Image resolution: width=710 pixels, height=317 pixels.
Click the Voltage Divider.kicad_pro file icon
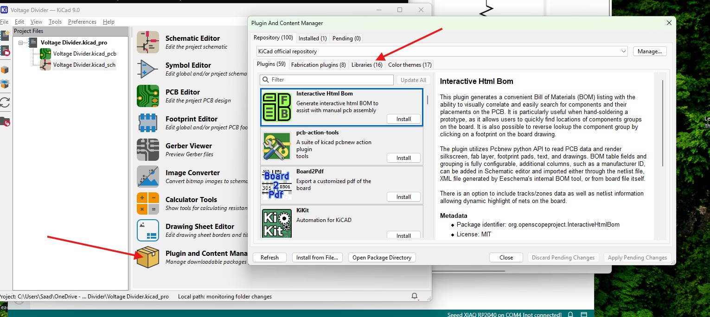(x=34, y=43)
